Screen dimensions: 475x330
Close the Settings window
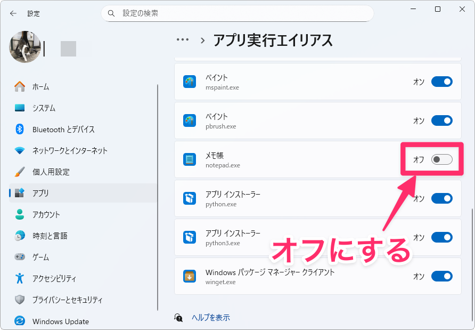click(462, 10)
